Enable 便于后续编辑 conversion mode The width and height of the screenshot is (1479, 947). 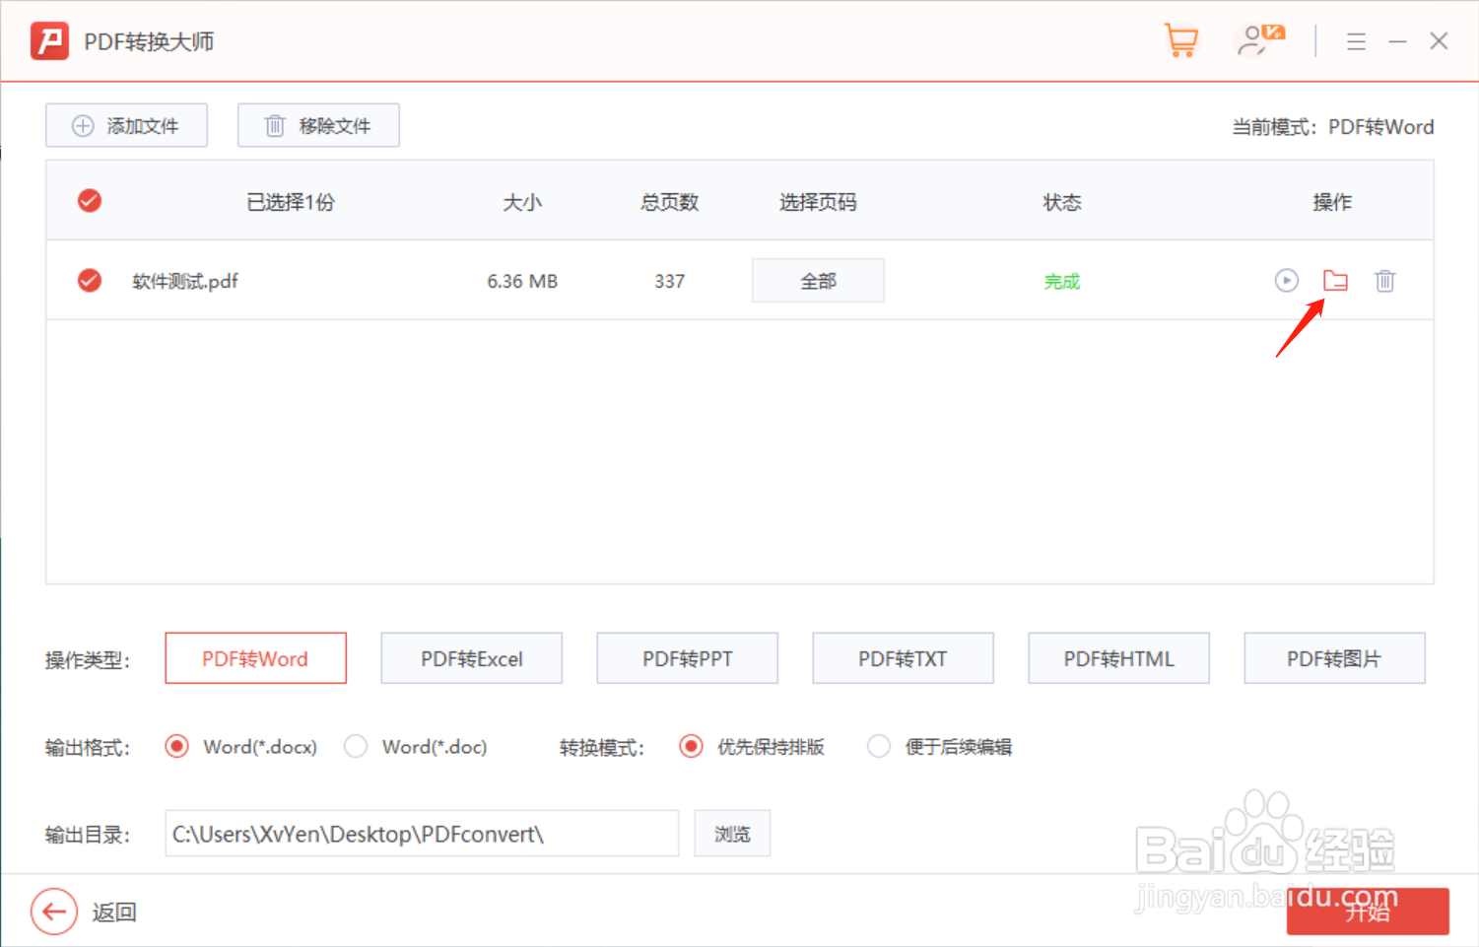(x=878, y=746)
